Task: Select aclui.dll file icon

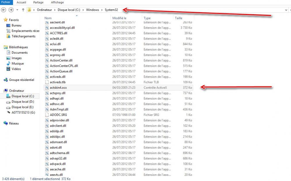Action: coord(47,44)
